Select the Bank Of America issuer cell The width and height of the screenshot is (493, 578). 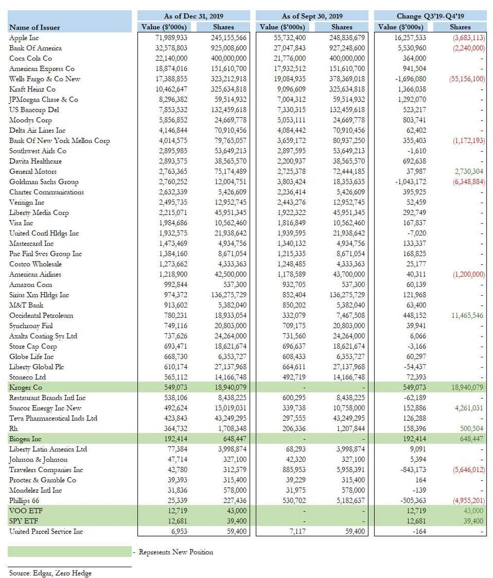click(x=35, y=48)
